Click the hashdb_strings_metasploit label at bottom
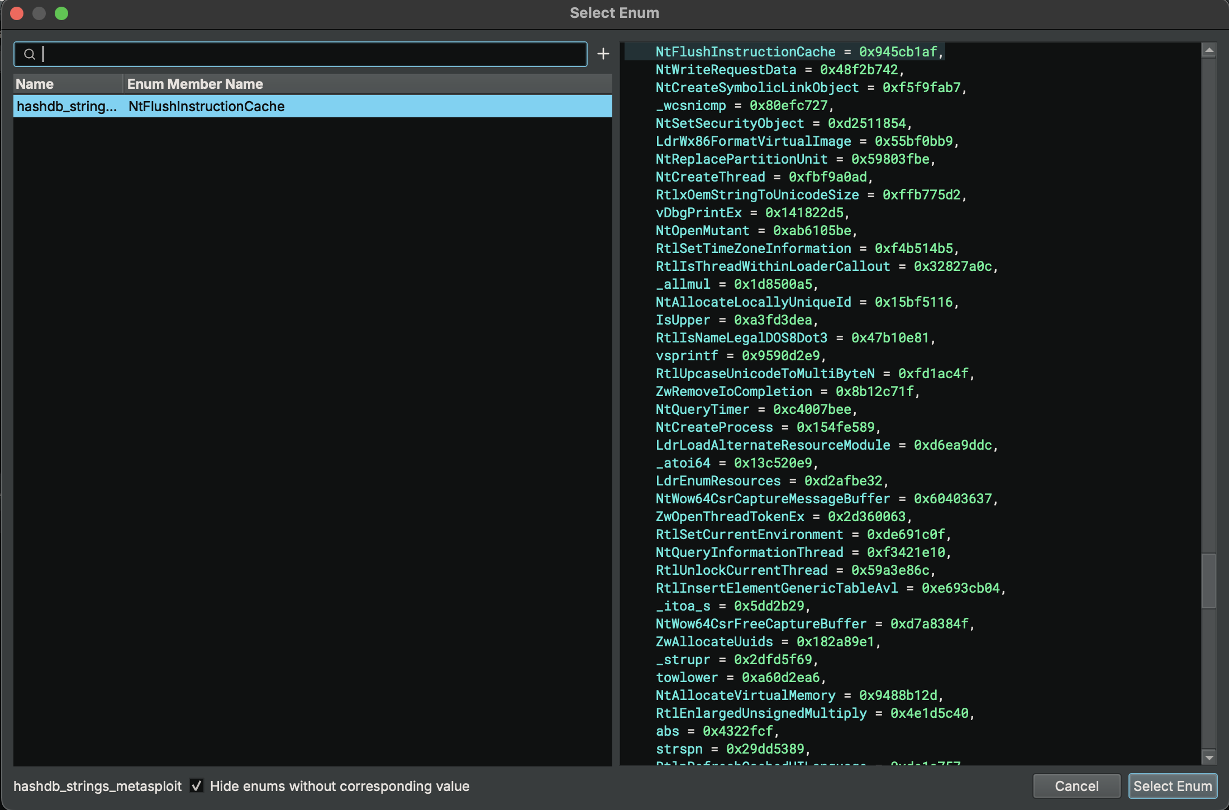The height and width of the screenshot is (810, 1229). [x=97, y=786]
